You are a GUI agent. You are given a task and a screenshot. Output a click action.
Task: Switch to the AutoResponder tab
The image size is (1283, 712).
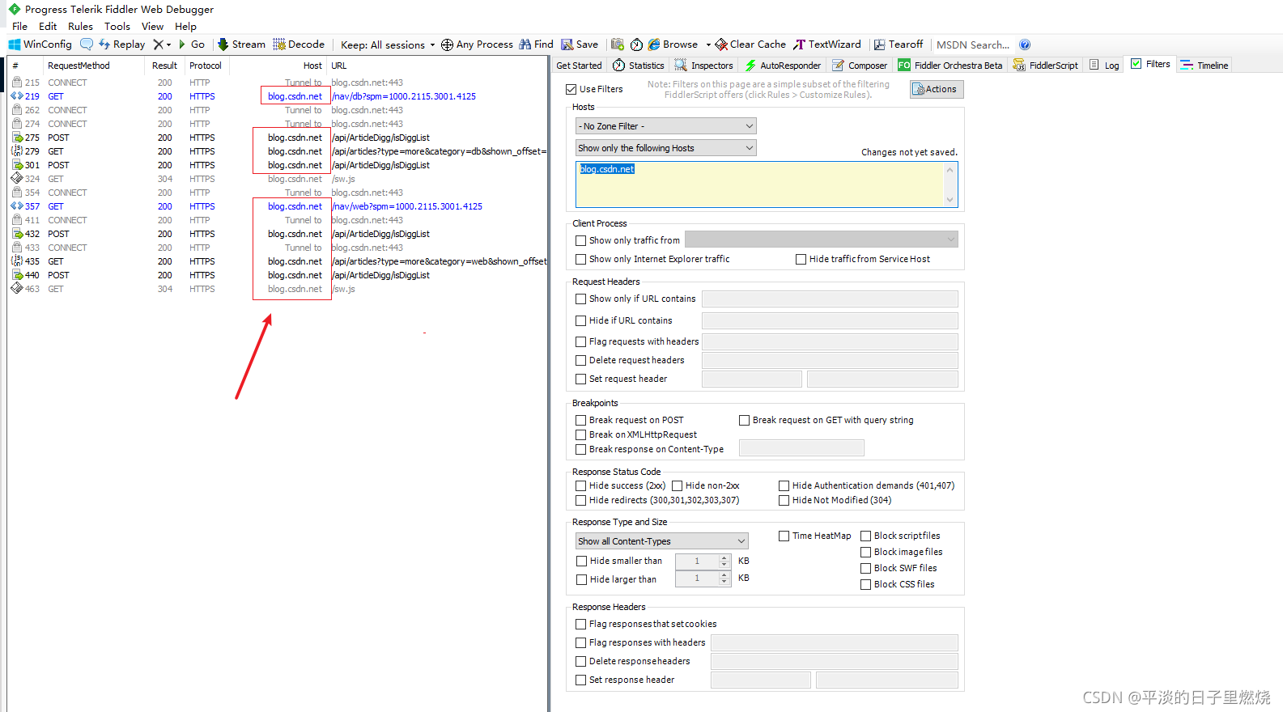pos(783,66)
